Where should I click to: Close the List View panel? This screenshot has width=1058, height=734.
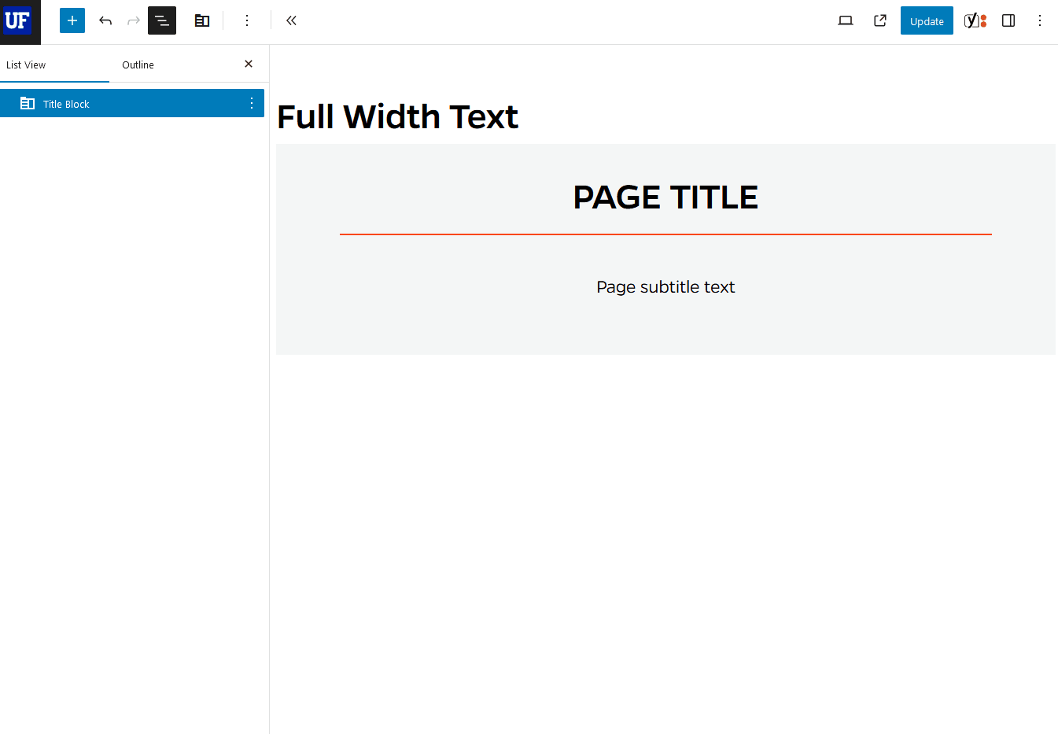tap(248, 64)
